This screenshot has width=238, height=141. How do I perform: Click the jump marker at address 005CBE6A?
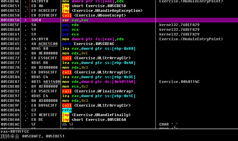point(25,49)
